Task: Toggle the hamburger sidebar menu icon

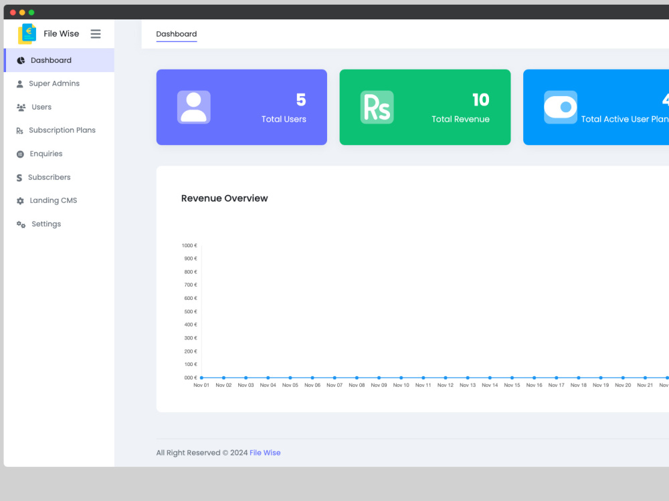Action: [96, 33]
